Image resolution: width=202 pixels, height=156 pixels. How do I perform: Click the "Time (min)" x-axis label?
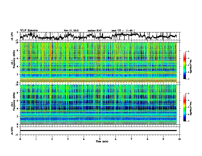point(102,141)
